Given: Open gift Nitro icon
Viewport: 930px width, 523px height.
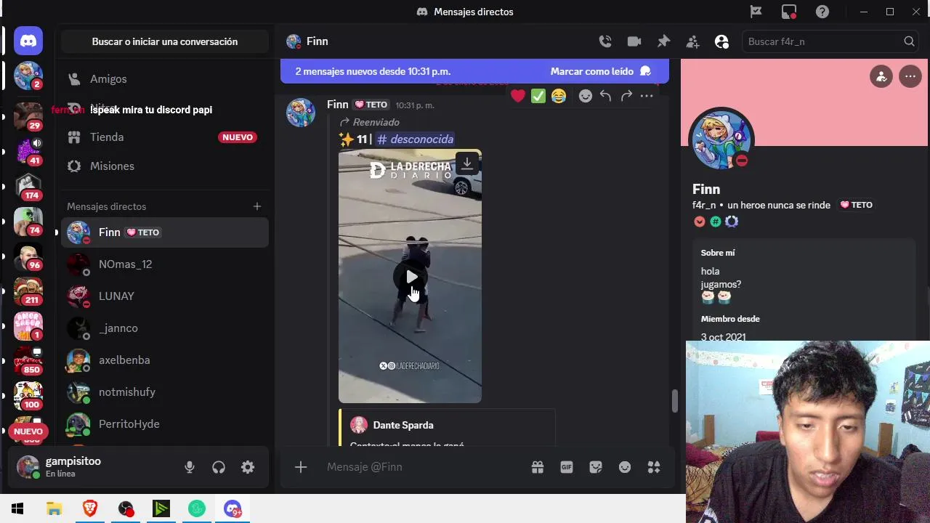Looking at the screenshot, I should tap(538, 467).
